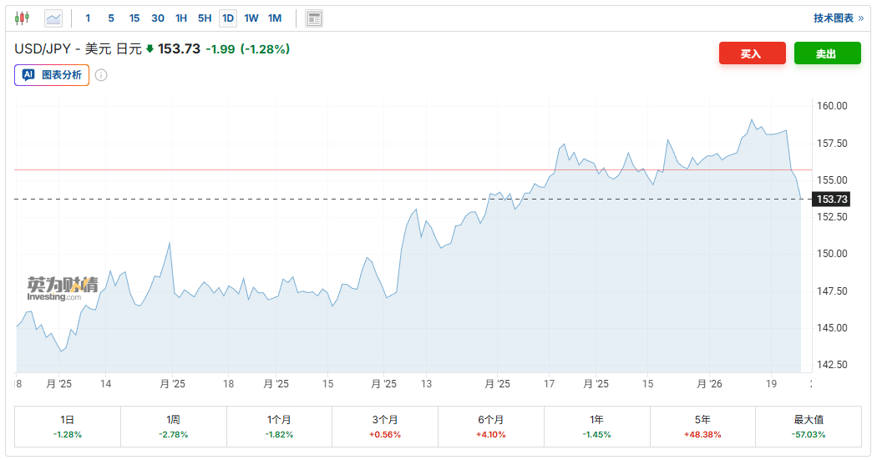
Task: Click the AI 图表分析 button
Action: point(52,74)
